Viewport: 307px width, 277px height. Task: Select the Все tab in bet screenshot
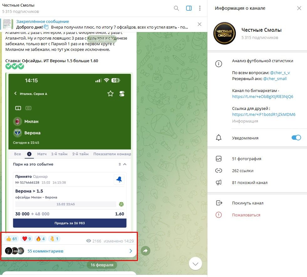pos(18,154)
